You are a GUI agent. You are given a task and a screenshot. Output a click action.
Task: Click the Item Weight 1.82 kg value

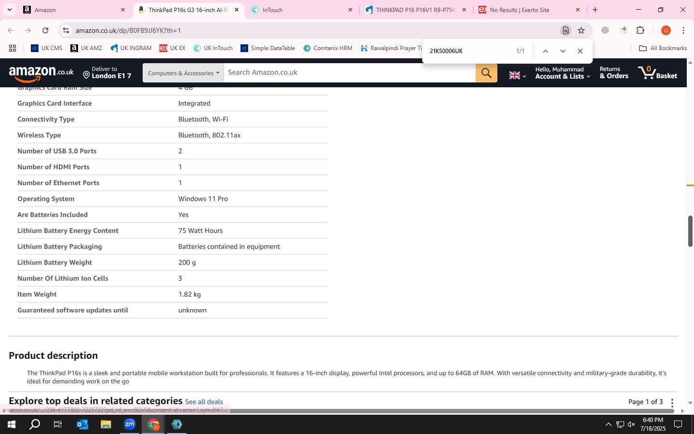[x=189, y=294]
